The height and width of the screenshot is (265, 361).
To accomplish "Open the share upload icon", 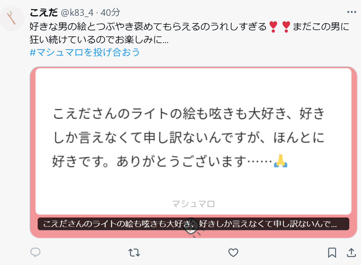I will (351, 253).
